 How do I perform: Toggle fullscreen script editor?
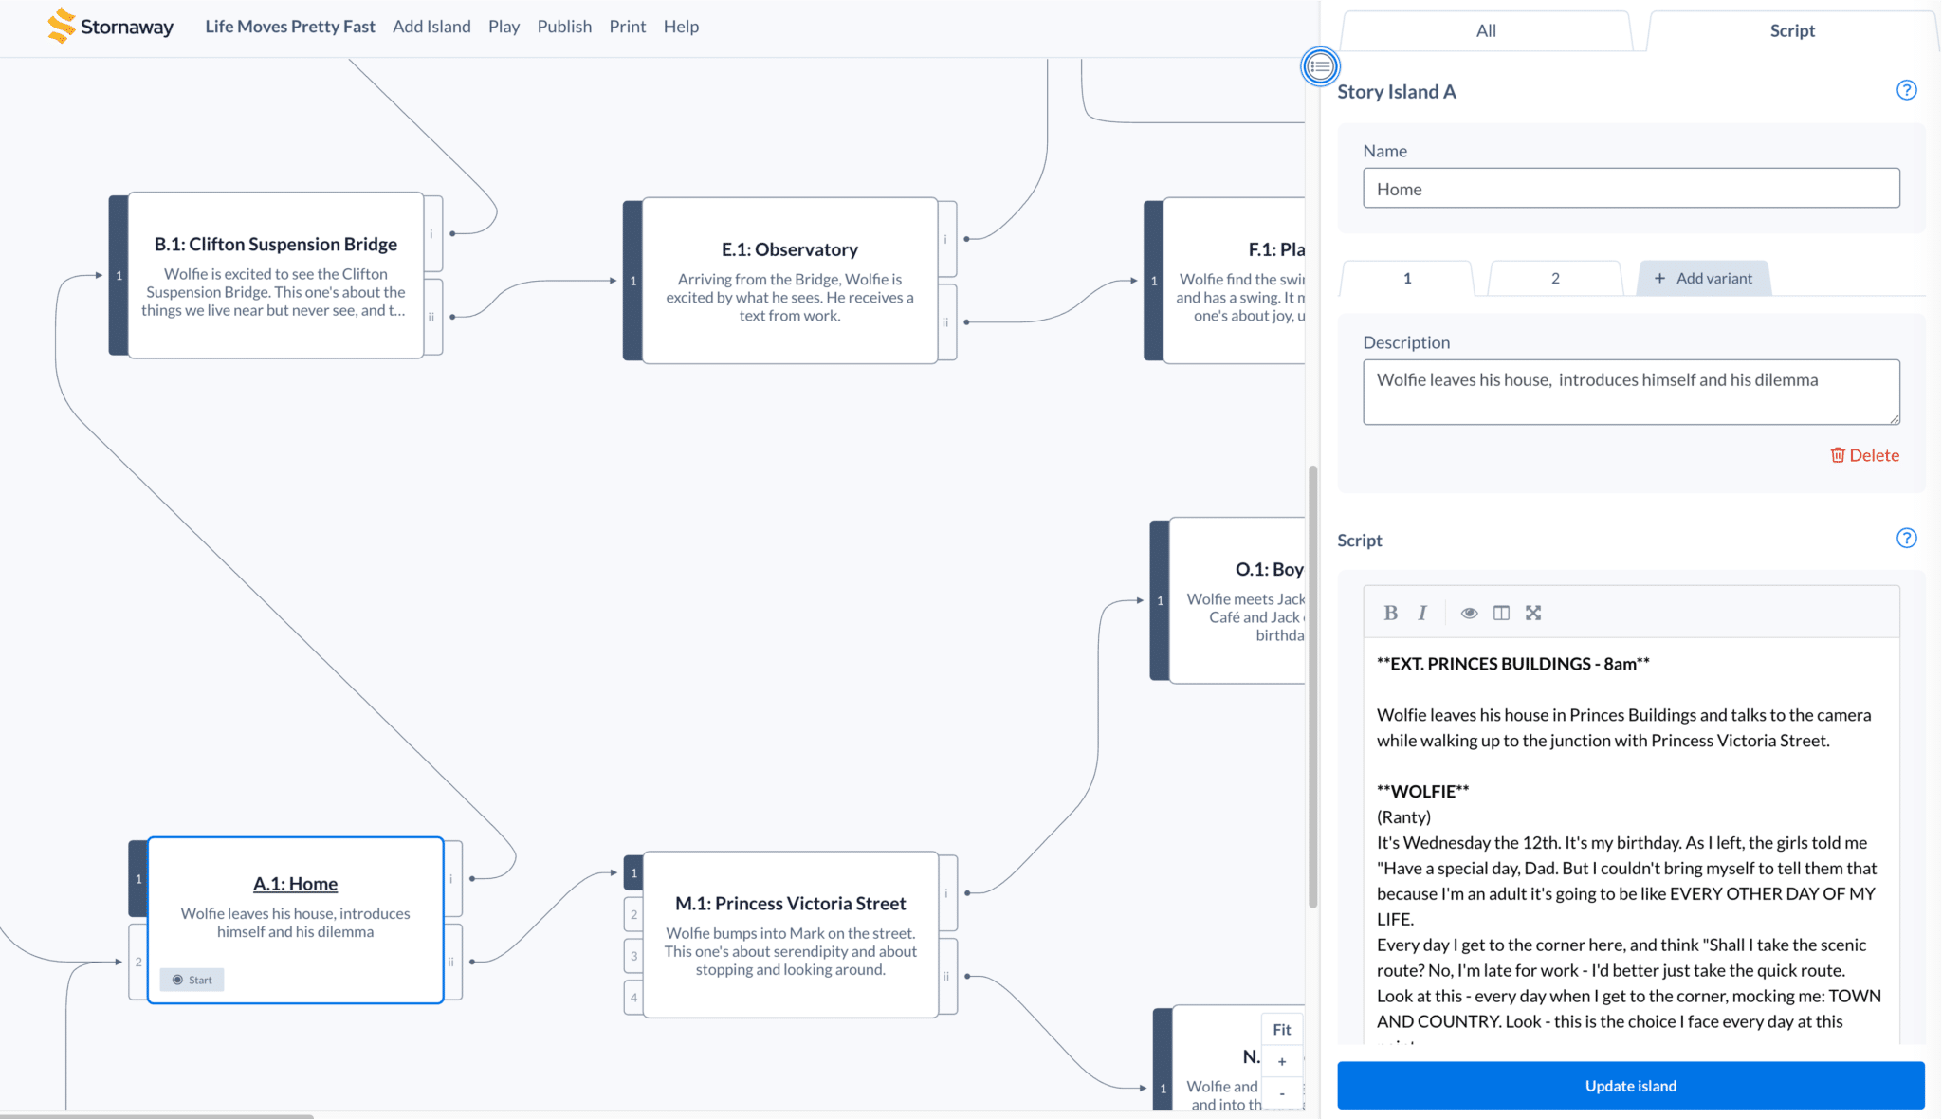(1533, 613)
